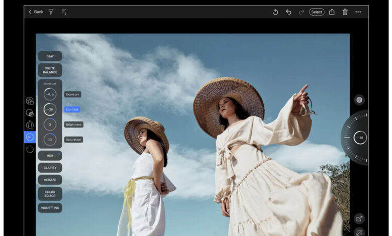Screen dimensions: 392x236
Task: Click the Brightness label
Action: pyautogui.click(x=74, y=125)
